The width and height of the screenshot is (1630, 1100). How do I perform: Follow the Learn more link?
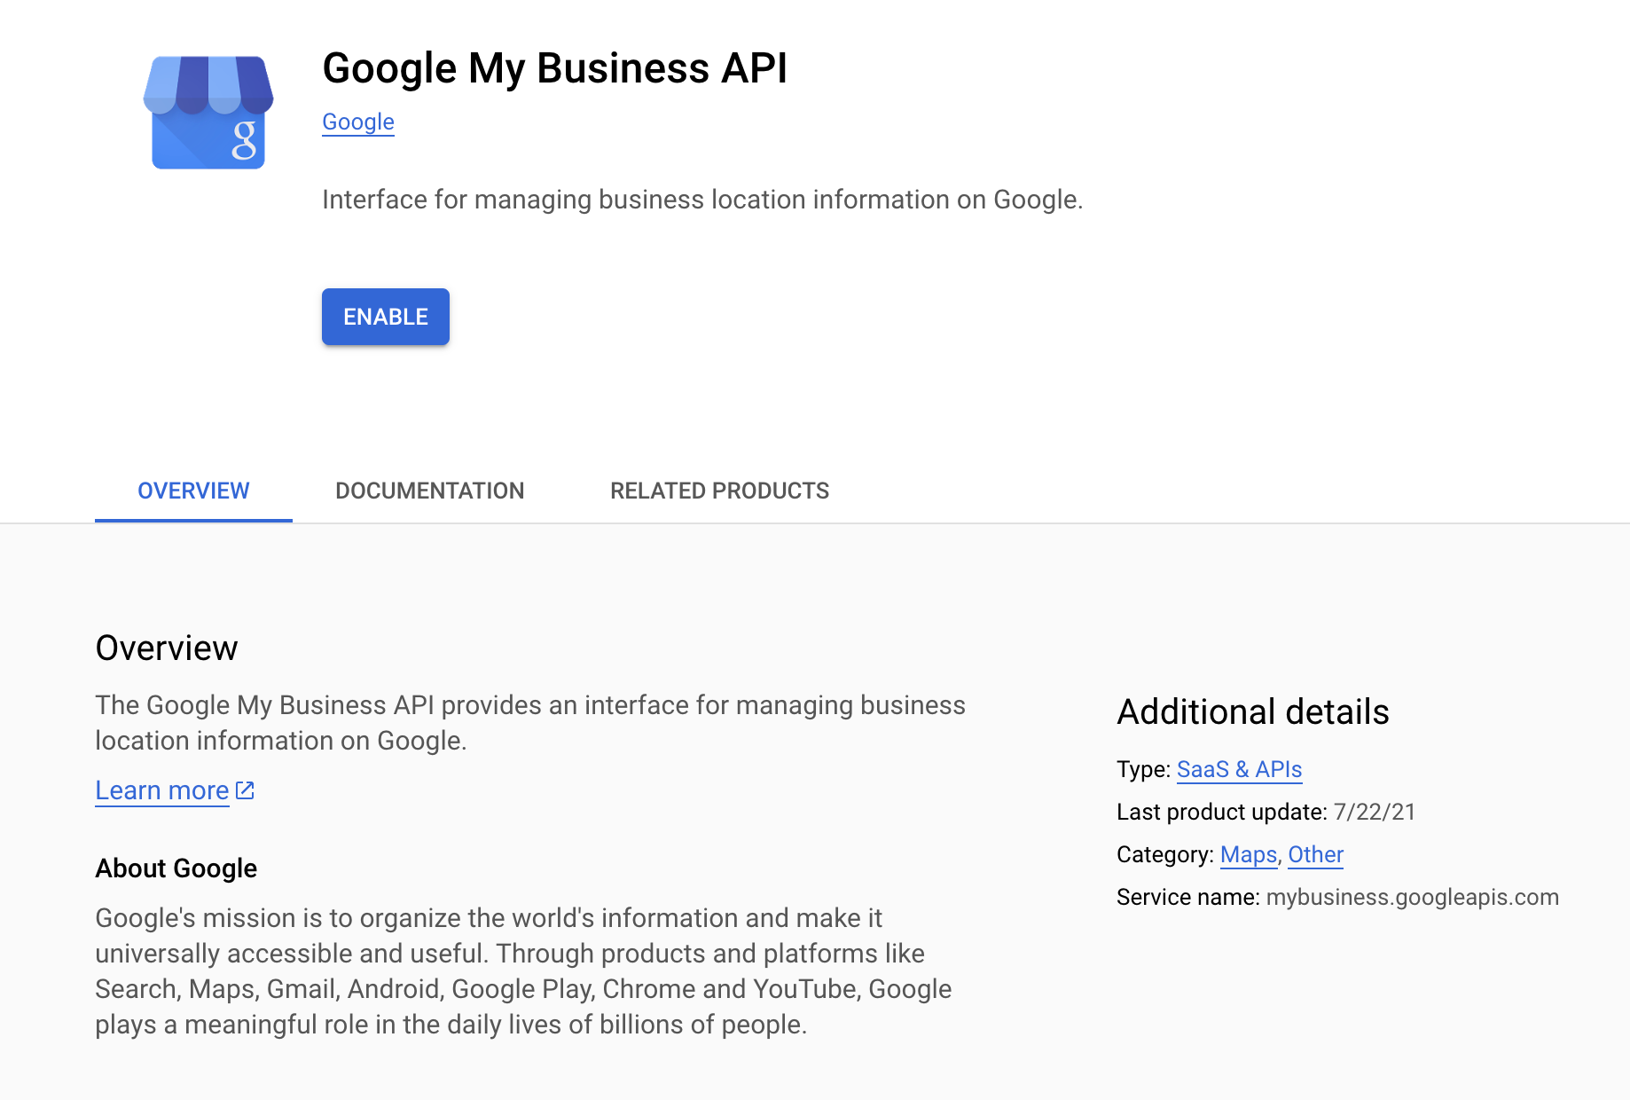pos(162,790)
